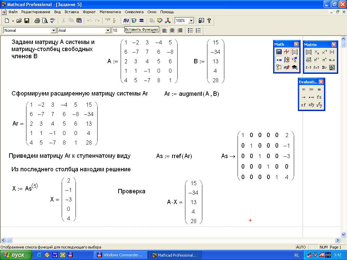Create a new worksheet with the blank page icon
The height and width of the screenshot is (260, 347).
[x=7, y=21]
